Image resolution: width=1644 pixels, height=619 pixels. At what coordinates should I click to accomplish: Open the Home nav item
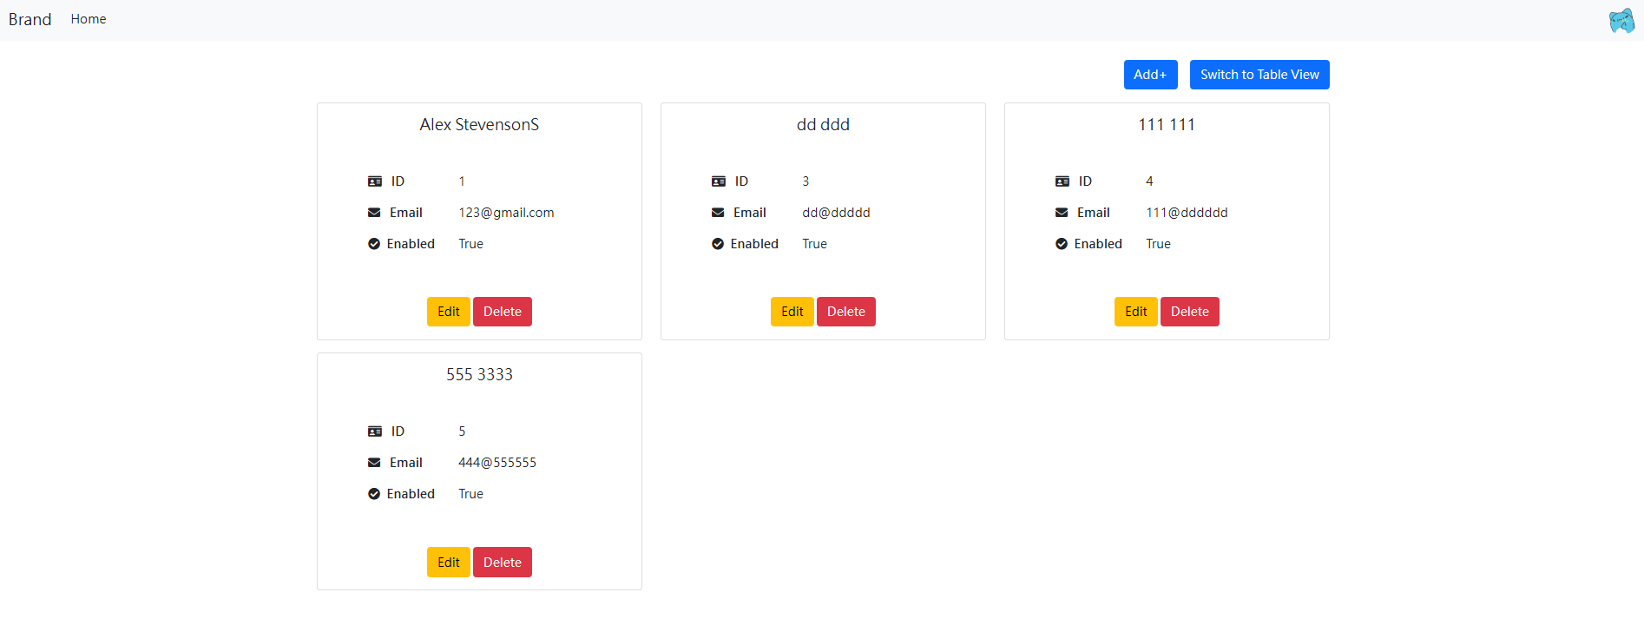click(x=89, y=19)
